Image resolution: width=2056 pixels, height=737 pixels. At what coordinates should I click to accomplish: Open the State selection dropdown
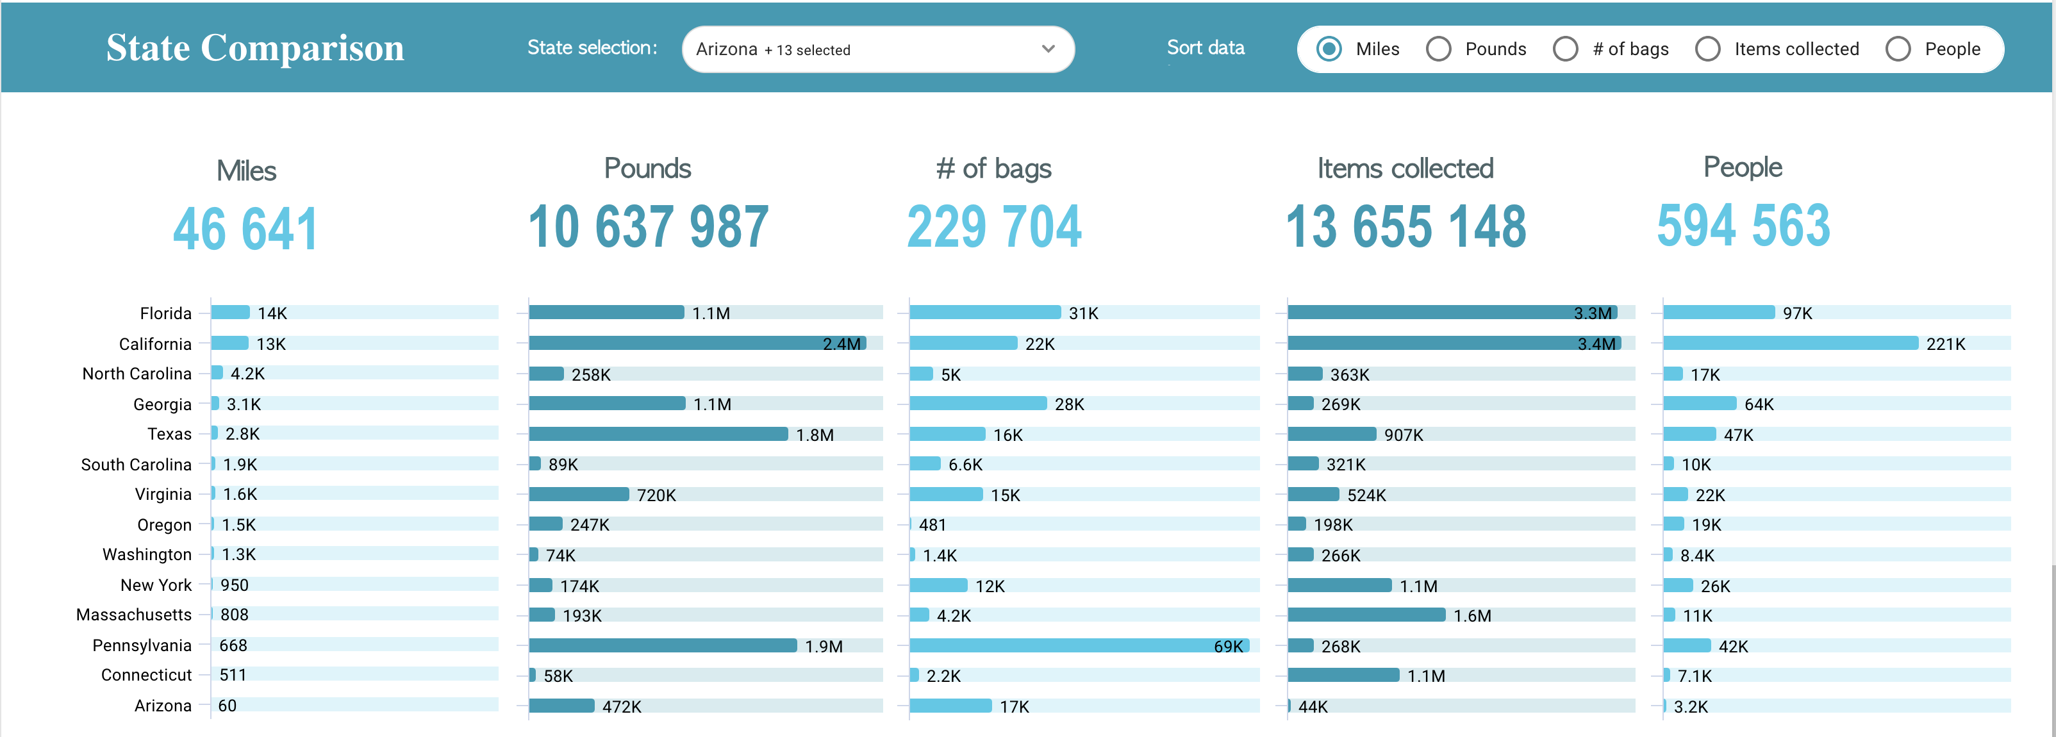pyautogui.click(x=878, y=49)
